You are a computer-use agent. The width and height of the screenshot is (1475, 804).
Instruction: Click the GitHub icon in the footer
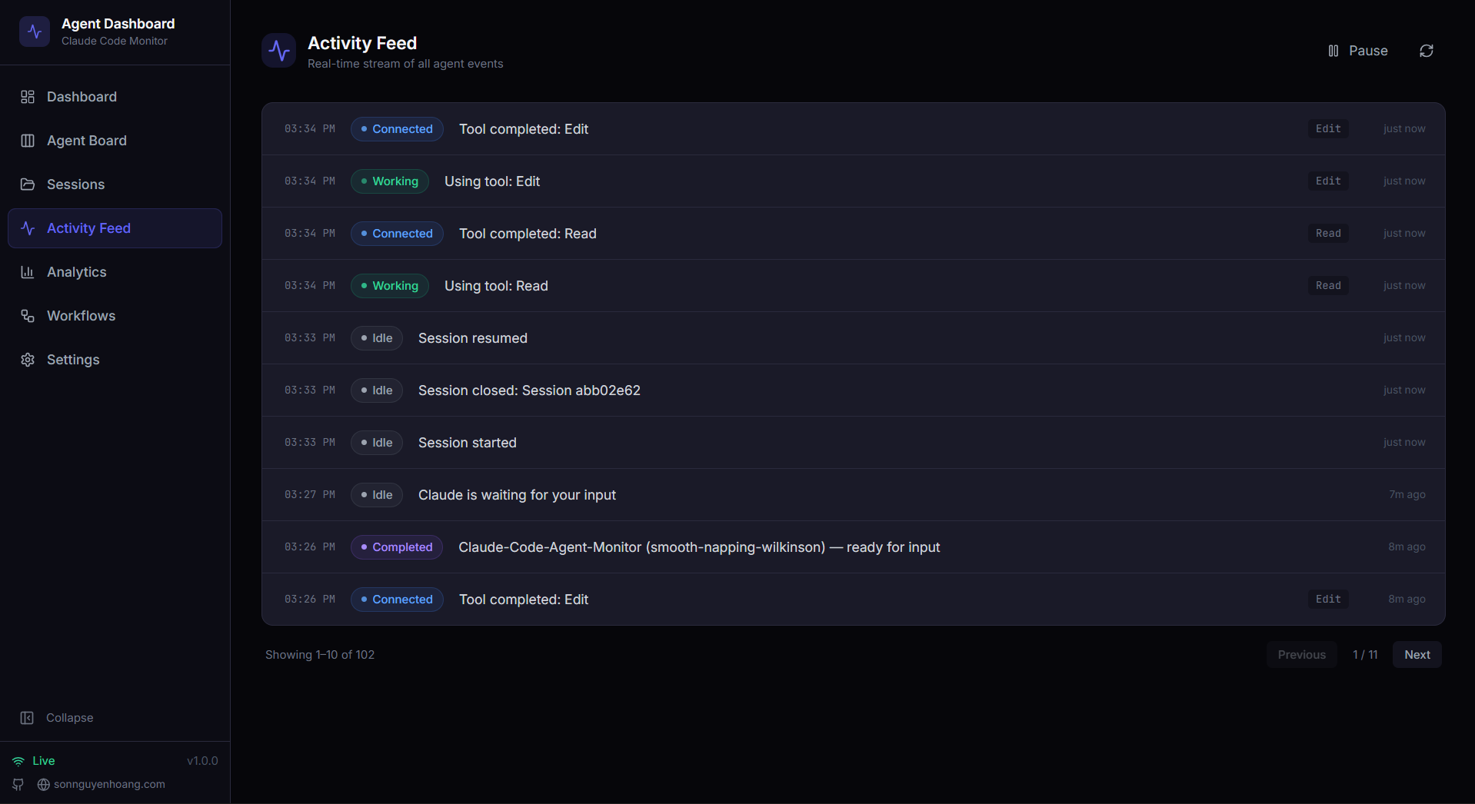[17, 785]
